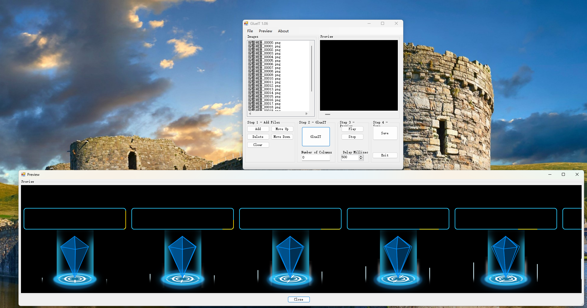Click the Add files button
The height and width of the screenshot is (308, 587).
[258, 129]
